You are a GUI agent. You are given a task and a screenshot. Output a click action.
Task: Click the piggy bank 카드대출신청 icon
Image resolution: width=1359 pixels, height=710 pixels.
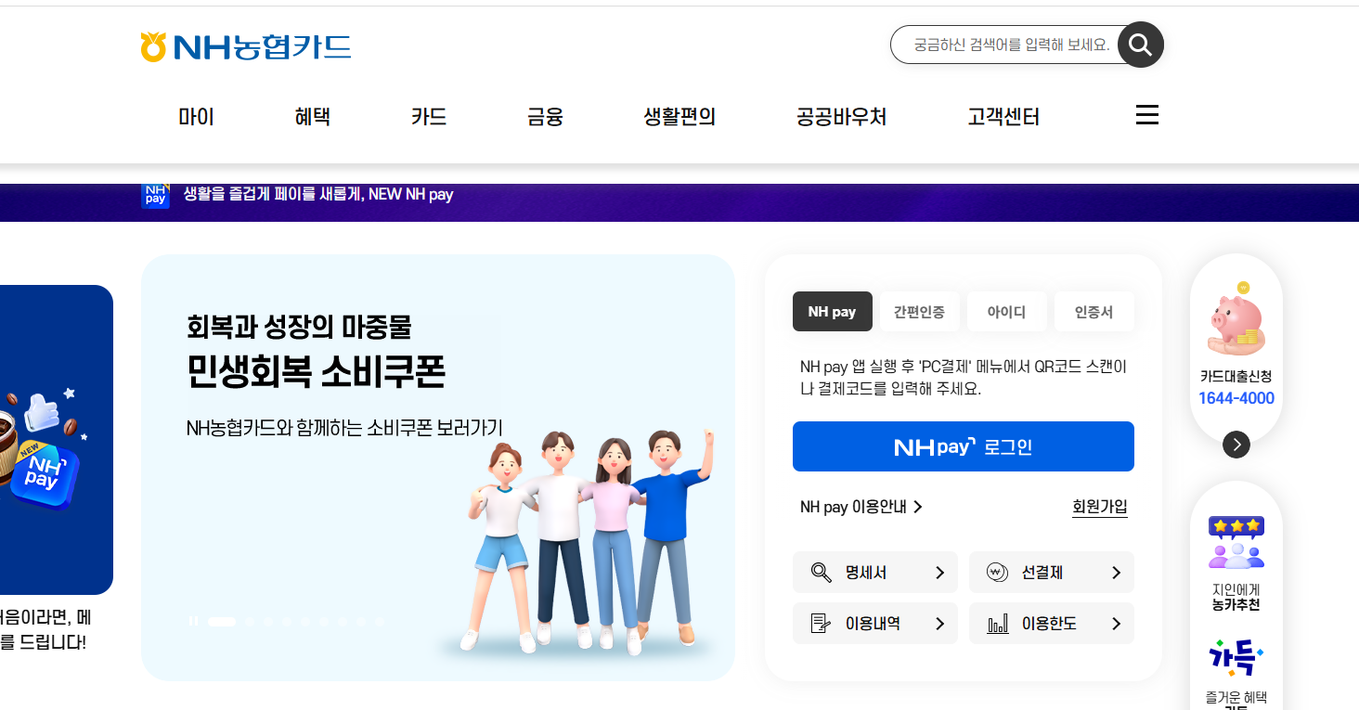tap(1236, 319)
